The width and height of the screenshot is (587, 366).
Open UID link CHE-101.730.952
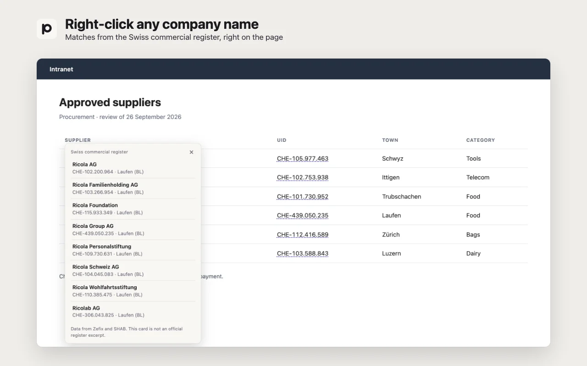pos(303,197)
